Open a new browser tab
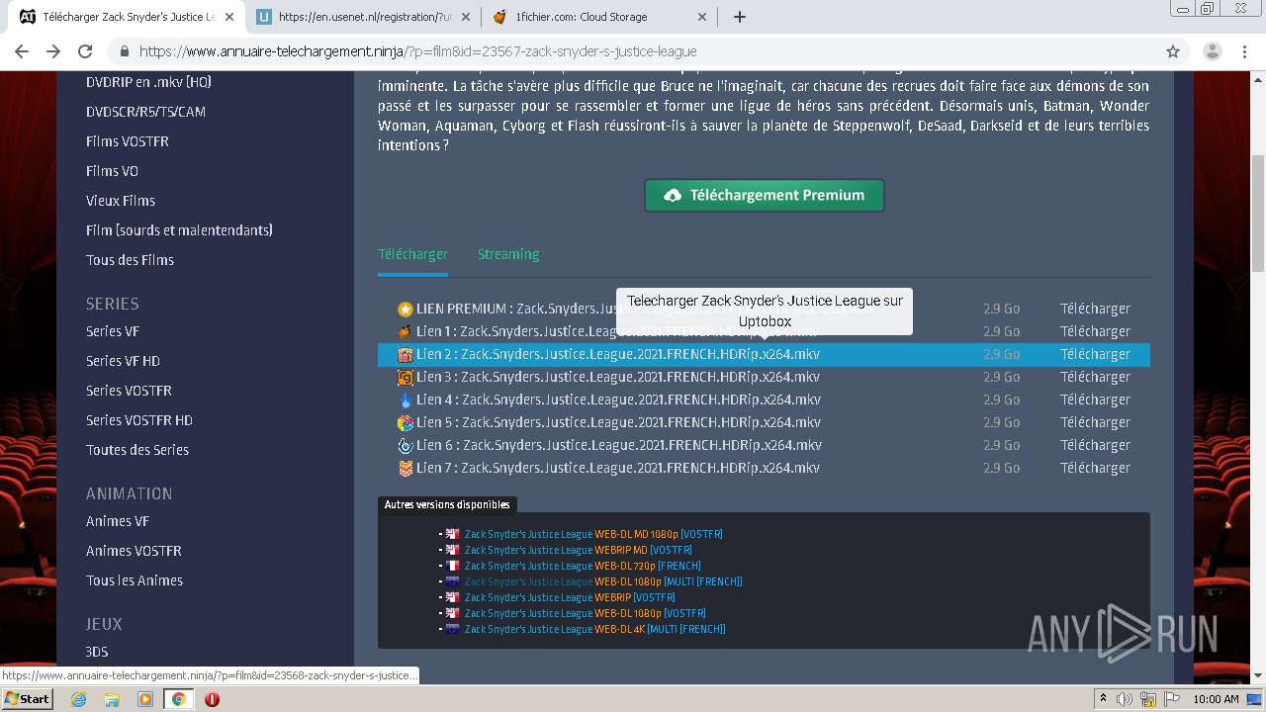This screenshot has width=1266, height=712. (739, 17)
